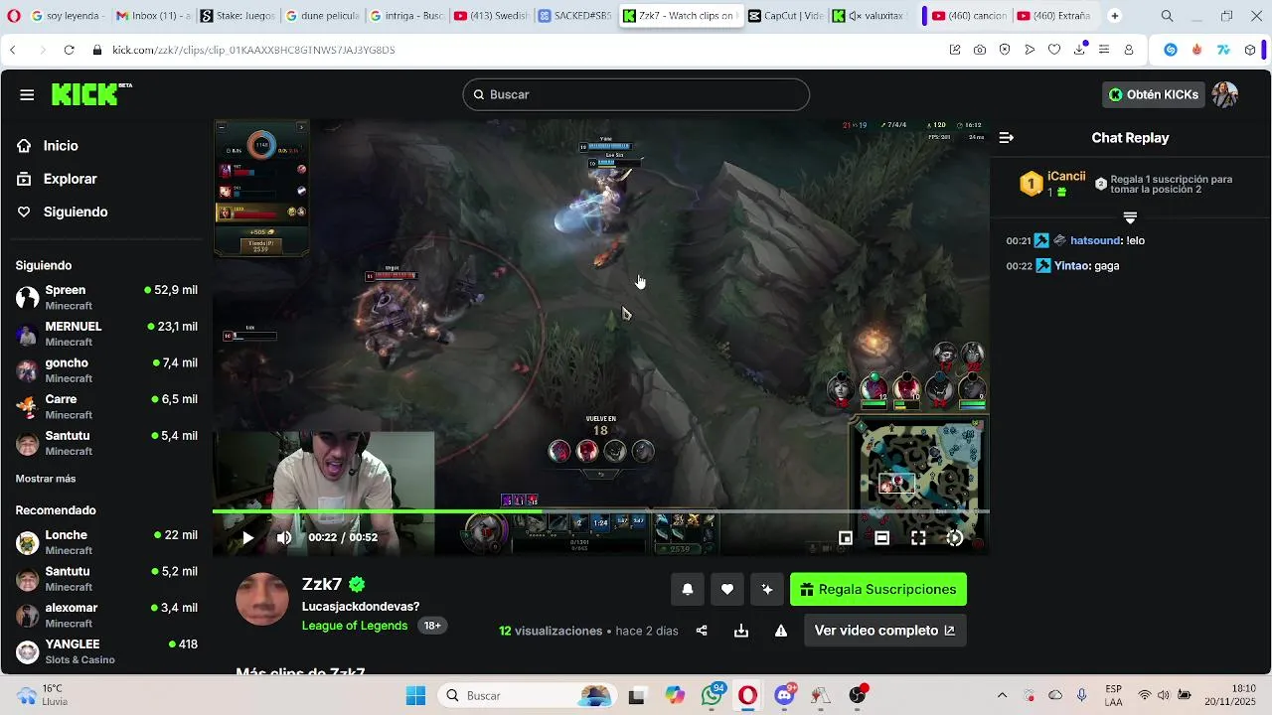This screenshot has height=715, width=1272.
Task: Click Regala Suscripciones button
Action: click(x=878, y=590)
